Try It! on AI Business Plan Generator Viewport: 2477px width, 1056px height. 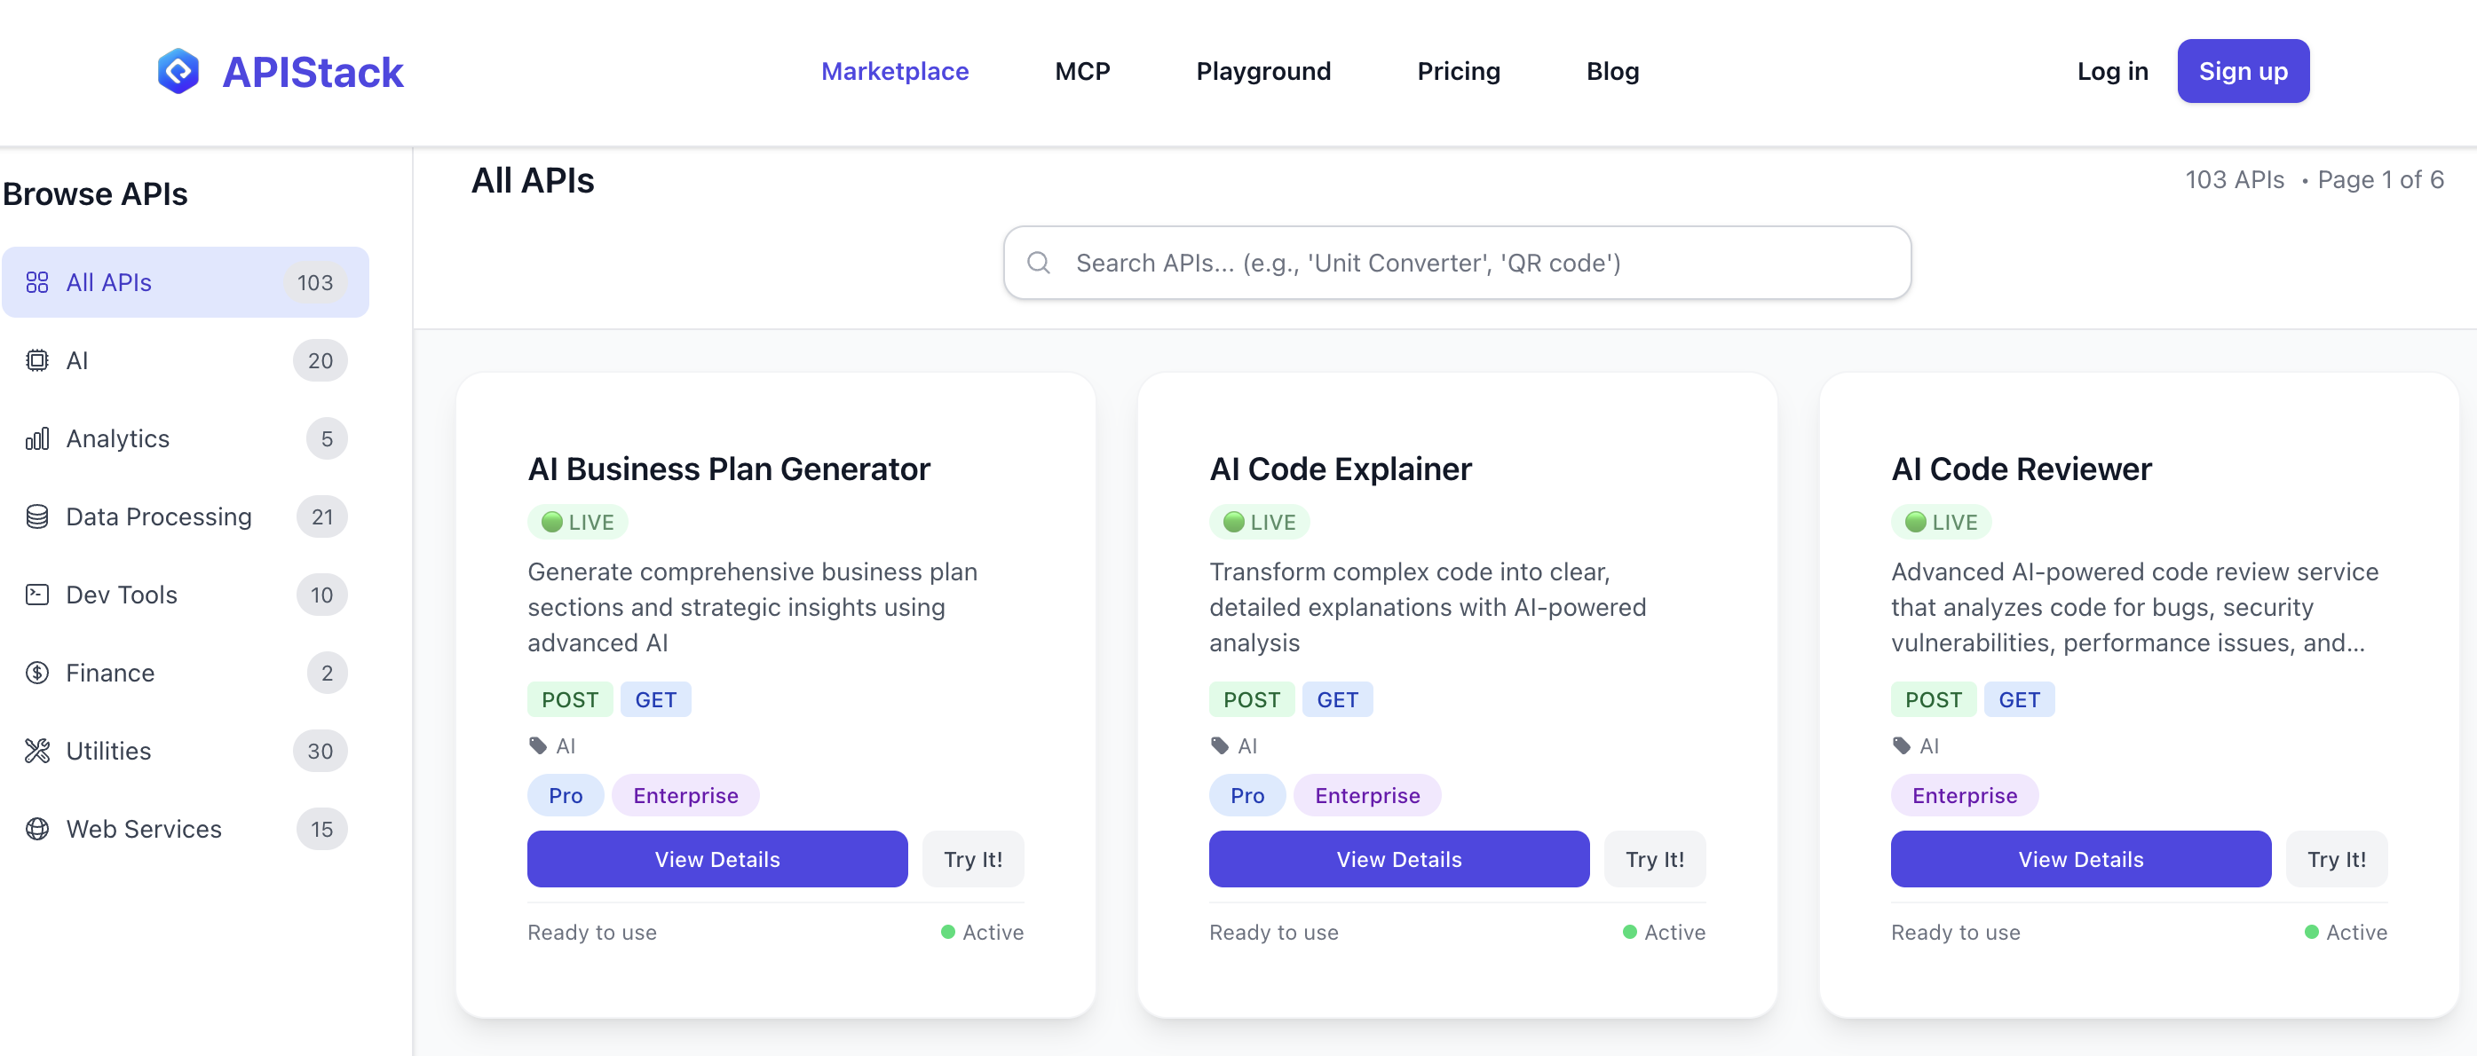coord(972,859)
